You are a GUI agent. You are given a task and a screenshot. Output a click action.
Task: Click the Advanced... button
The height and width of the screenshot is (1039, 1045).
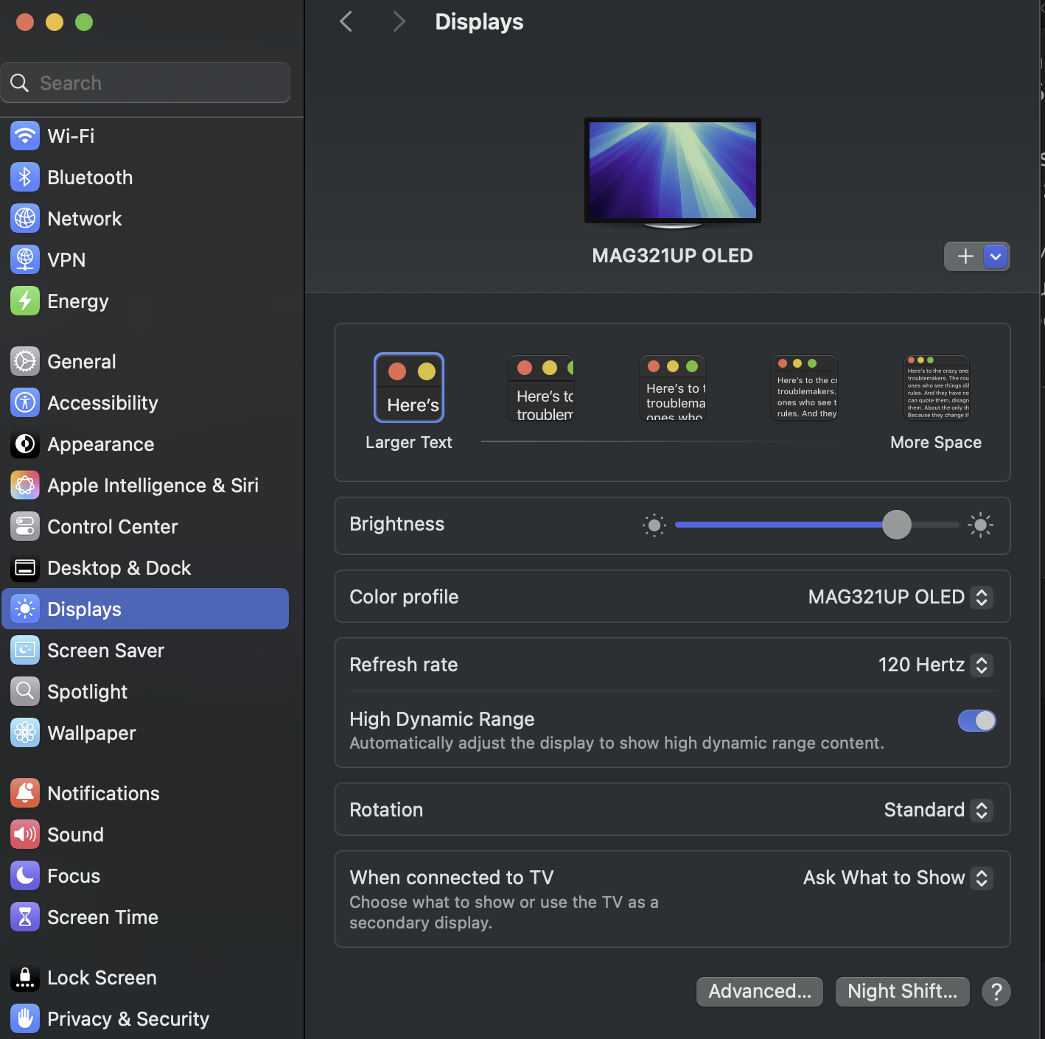(x=760, y=991)
